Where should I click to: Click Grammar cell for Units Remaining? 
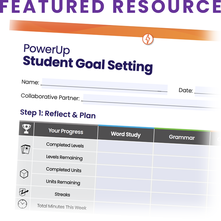pyautogui.click(x=179, y=187)
